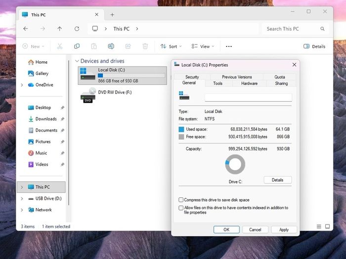Image resolution: width=346 pixels, height=259 pixels.
Task: Toggle the Details pane button
Action: click(314, 46)
